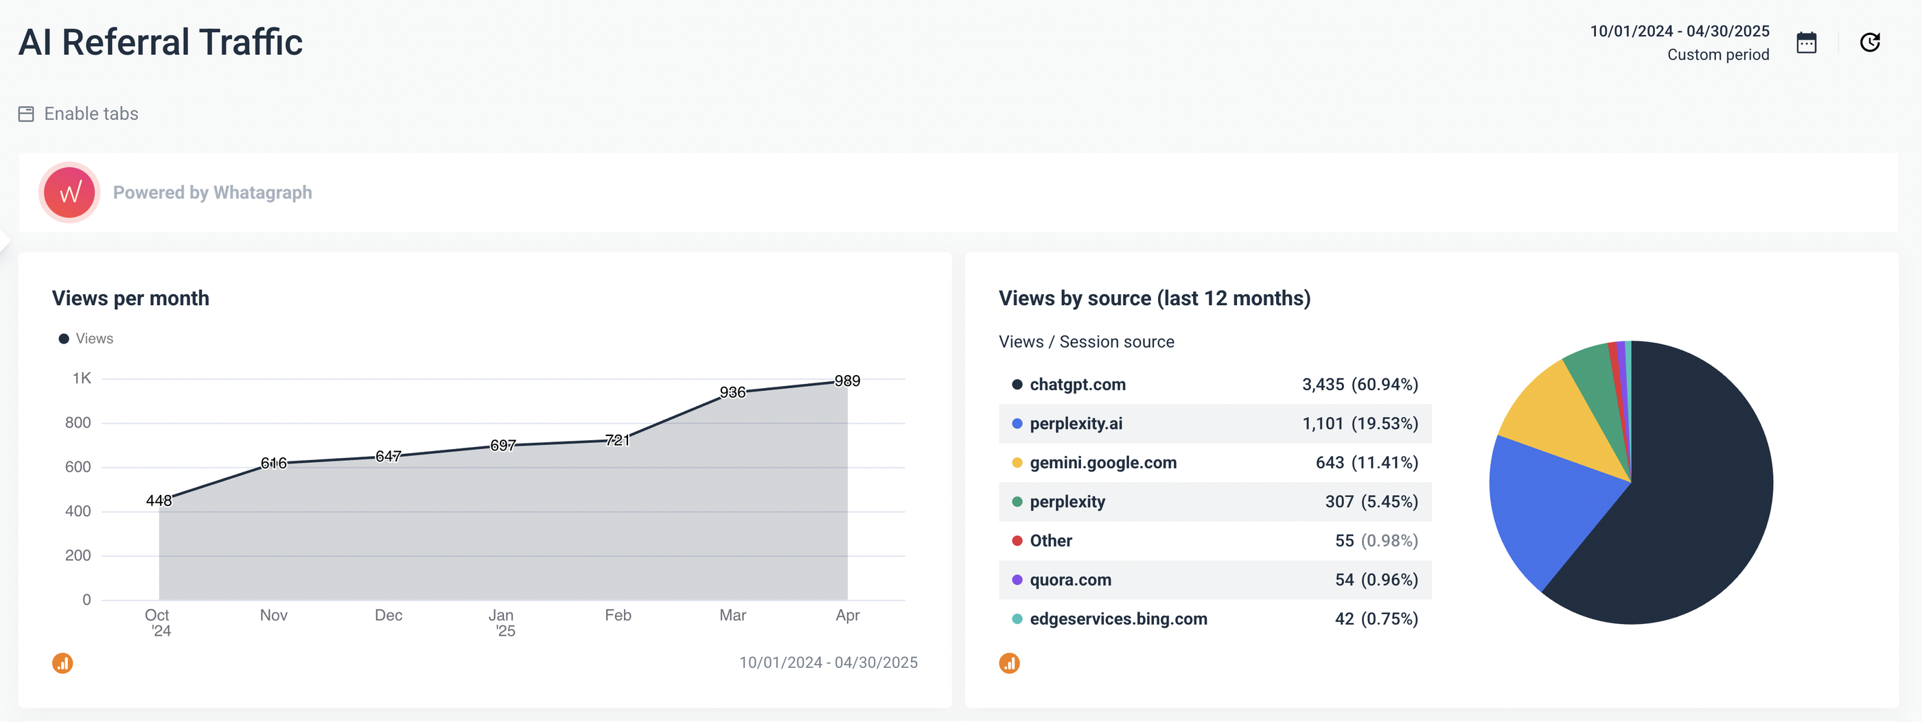Screen dimensions: 1922x722
Task: Click the 54 (0.96%) value
Action: click(x=1376, y=579)
